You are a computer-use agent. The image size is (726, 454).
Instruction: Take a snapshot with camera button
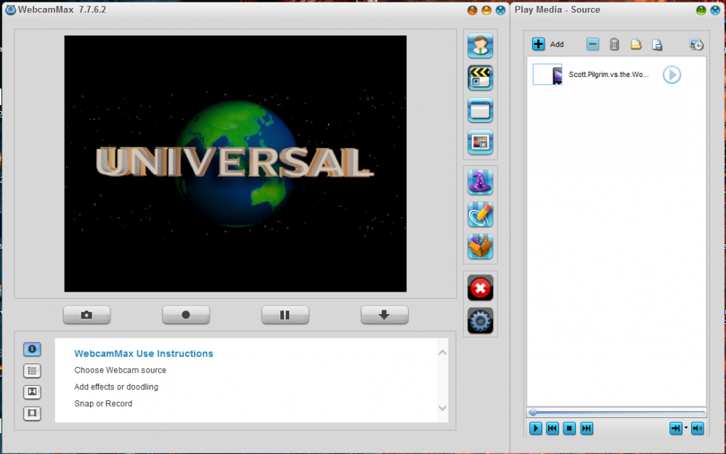(x=86, y=315)
